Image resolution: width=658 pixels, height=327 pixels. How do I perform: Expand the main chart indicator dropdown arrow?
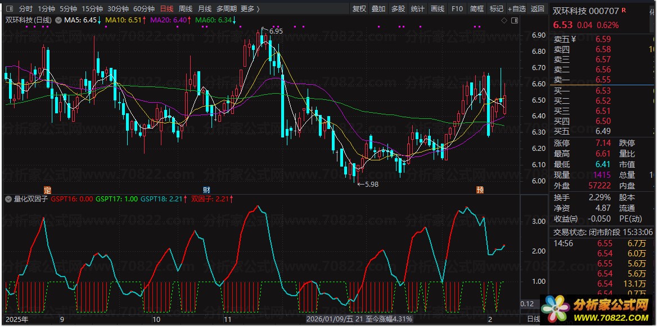point(58,20)
